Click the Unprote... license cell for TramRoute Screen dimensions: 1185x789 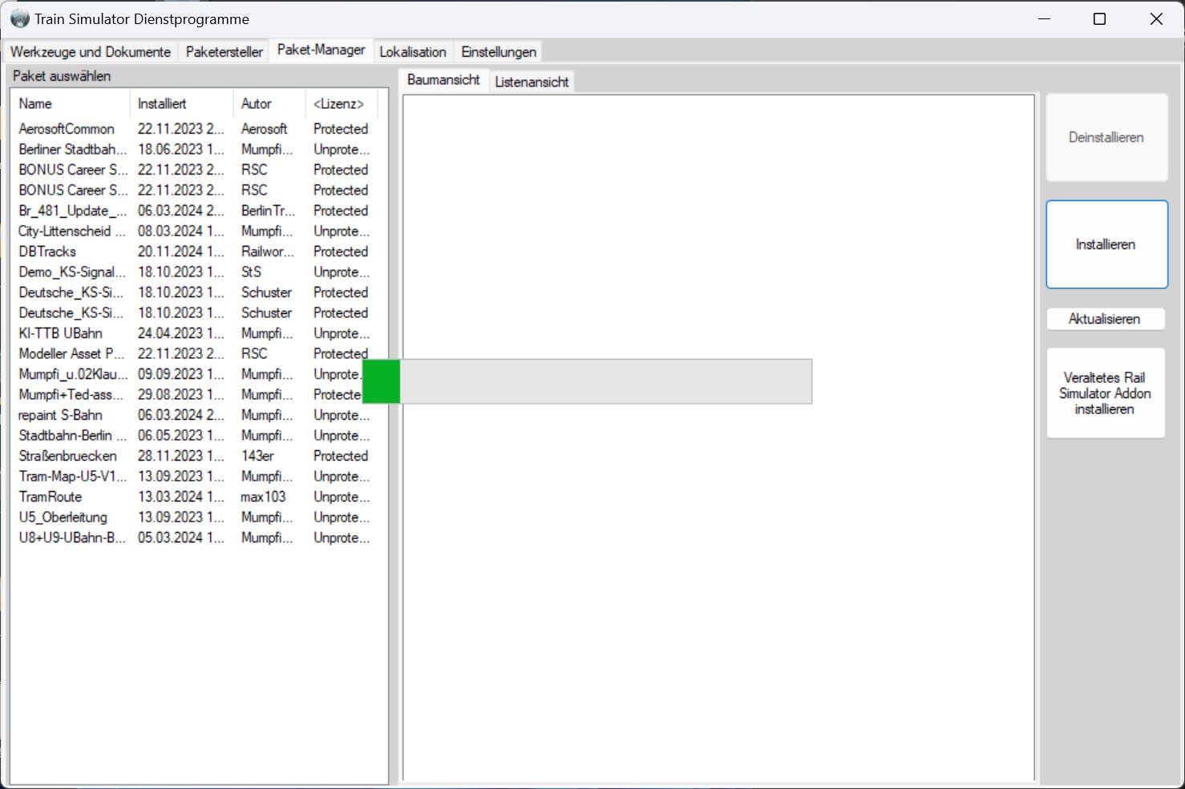point(342,497)
